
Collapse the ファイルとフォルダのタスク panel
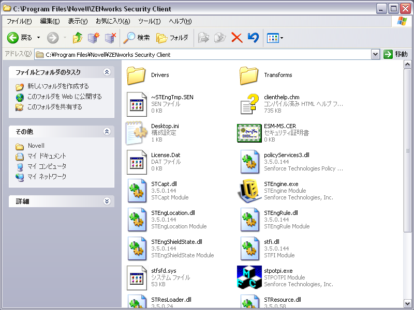pyautogui.click(x=107, y=72)
